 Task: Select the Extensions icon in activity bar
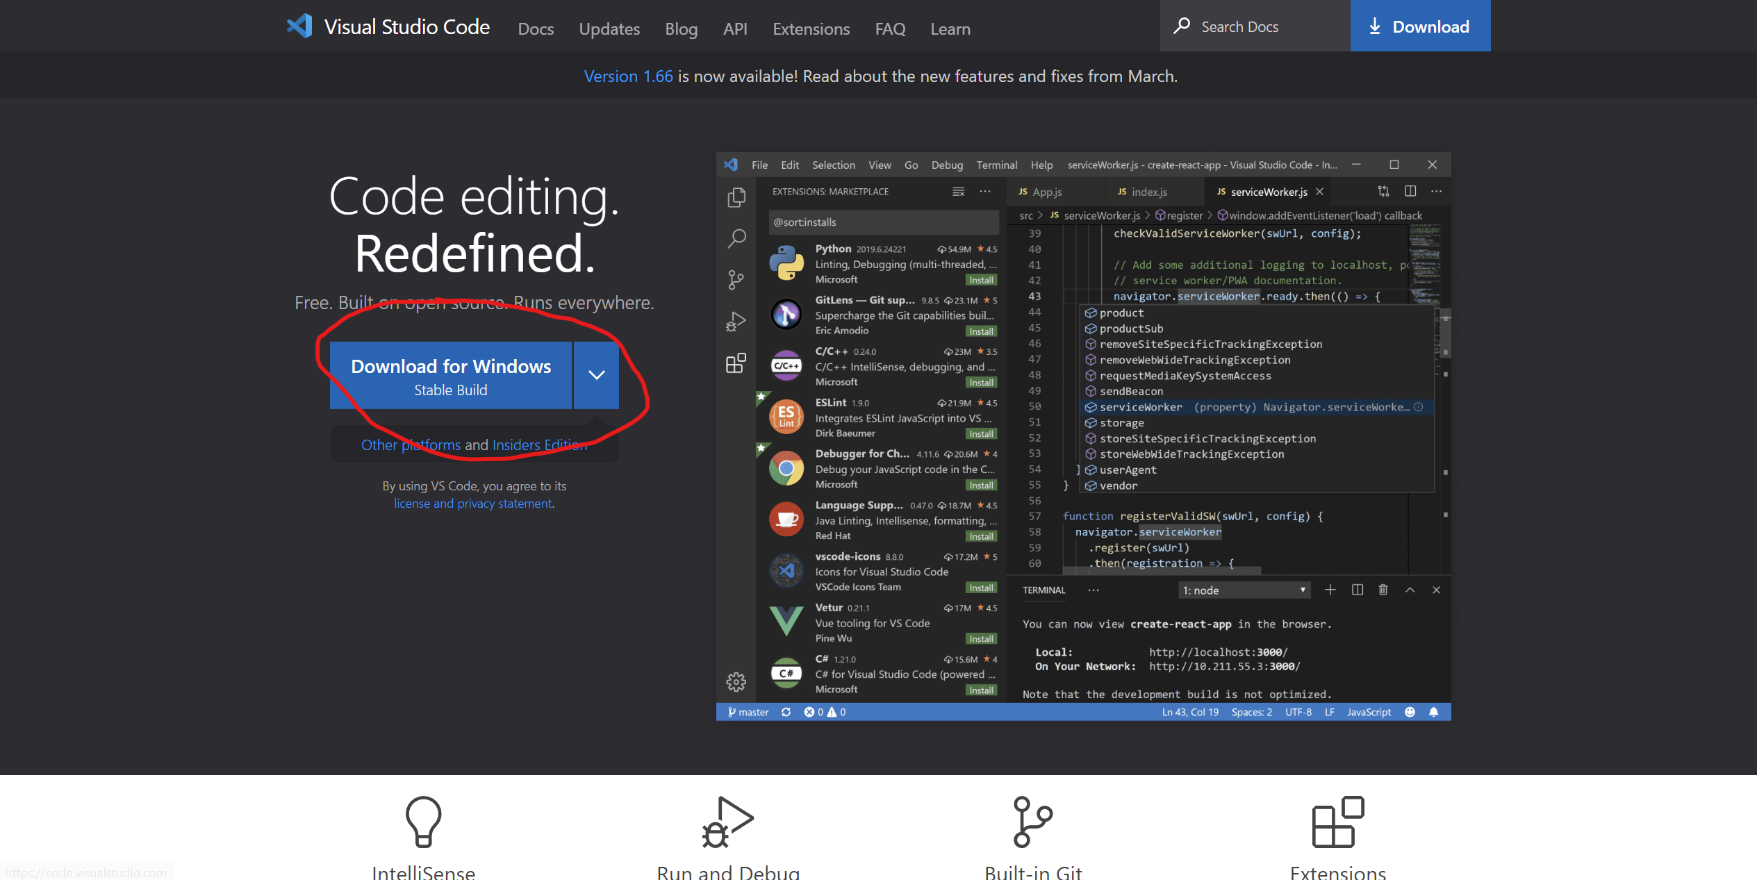(x=736, y=363)
